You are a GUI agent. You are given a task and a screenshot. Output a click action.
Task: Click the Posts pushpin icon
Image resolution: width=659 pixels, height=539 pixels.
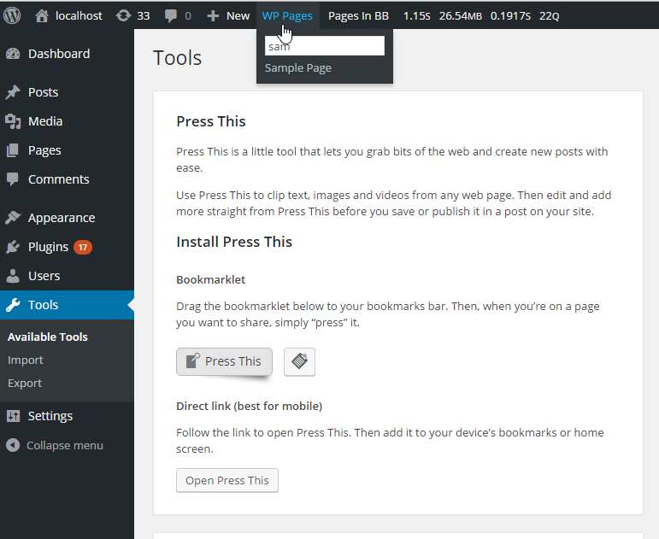(x=13, y=92)
